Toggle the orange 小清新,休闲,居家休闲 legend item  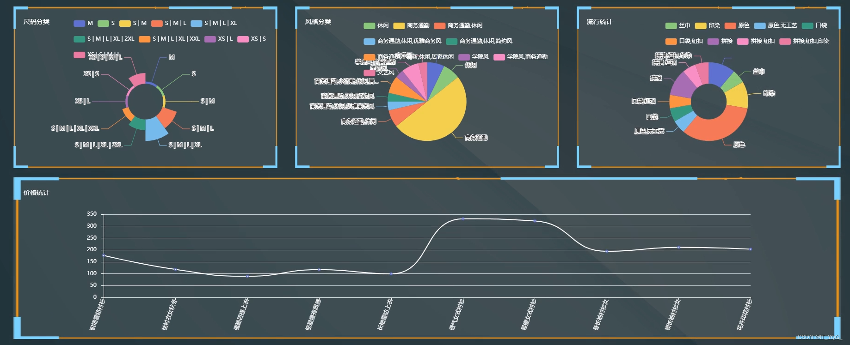pyautogui.click(x=408, y=57)
